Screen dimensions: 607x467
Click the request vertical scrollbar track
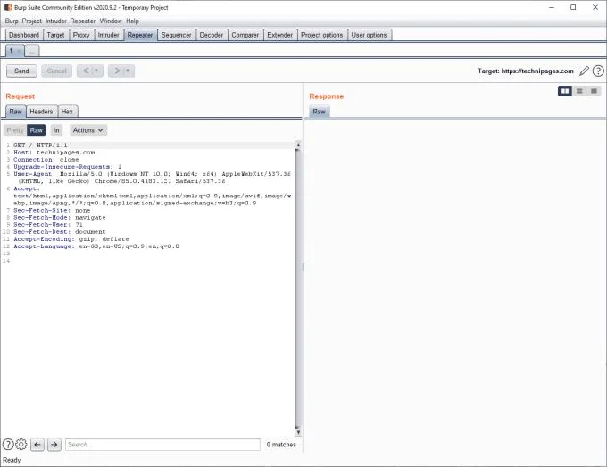click(x=298, y=288)
